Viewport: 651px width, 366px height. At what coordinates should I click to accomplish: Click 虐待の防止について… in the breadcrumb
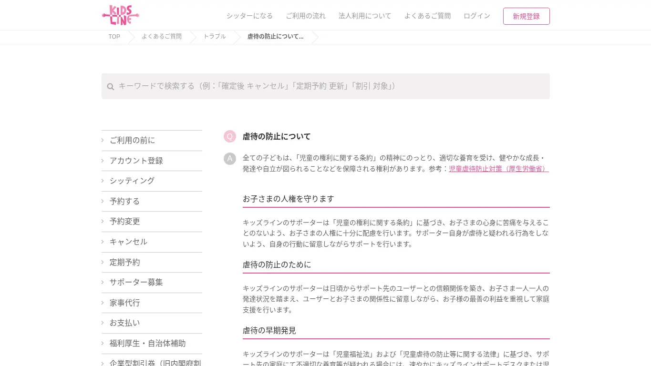276,37
